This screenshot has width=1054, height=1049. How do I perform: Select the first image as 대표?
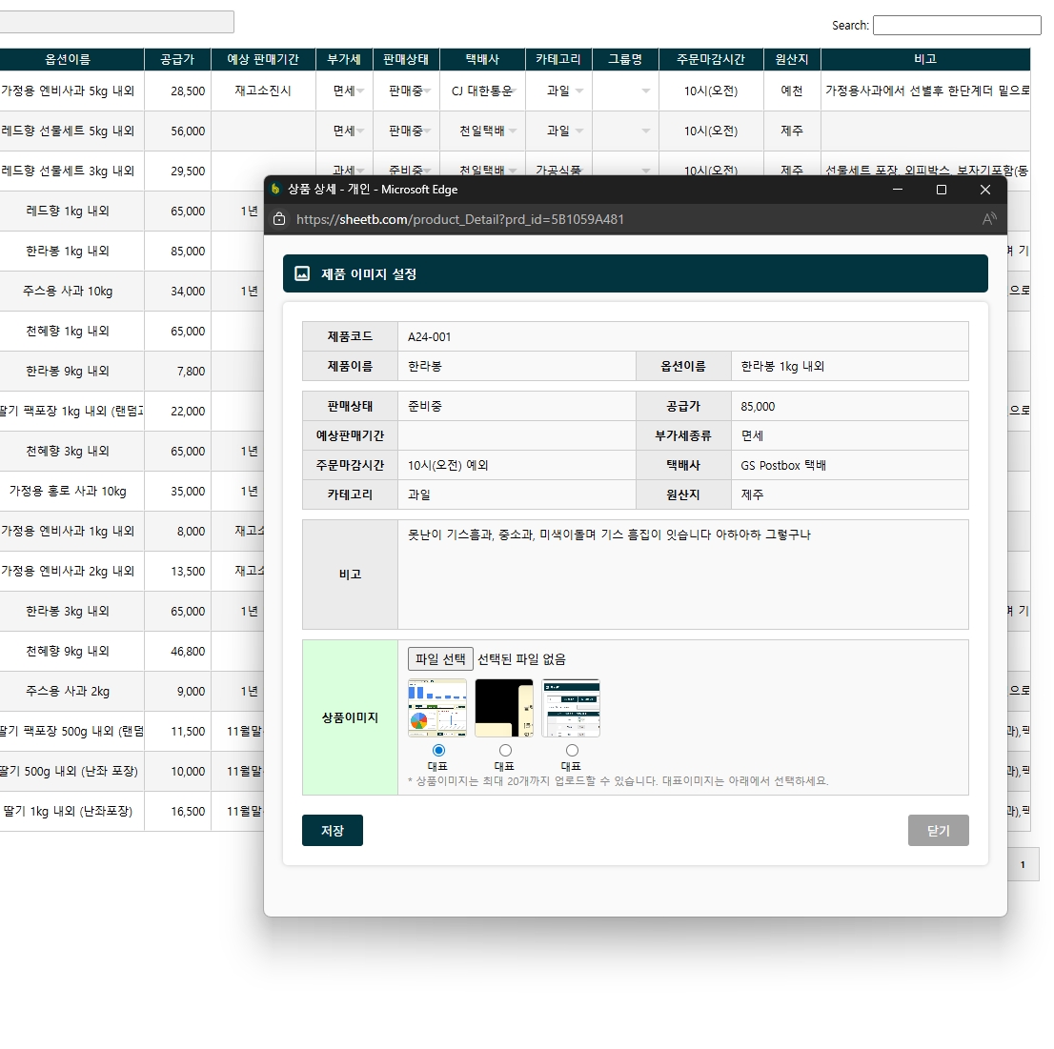click(x=438, y=750)
